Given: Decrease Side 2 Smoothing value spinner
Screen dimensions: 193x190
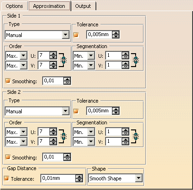Looking at the screenshot, I should tap(67, 159).
